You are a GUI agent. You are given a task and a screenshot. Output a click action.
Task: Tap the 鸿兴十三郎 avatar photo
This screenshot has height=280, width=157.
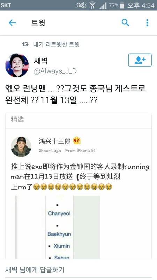(21, 147)
